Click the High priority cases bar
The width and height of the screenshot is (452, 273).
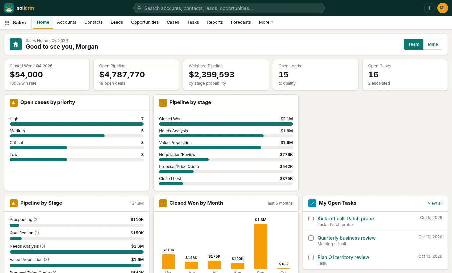coord(76,124)
